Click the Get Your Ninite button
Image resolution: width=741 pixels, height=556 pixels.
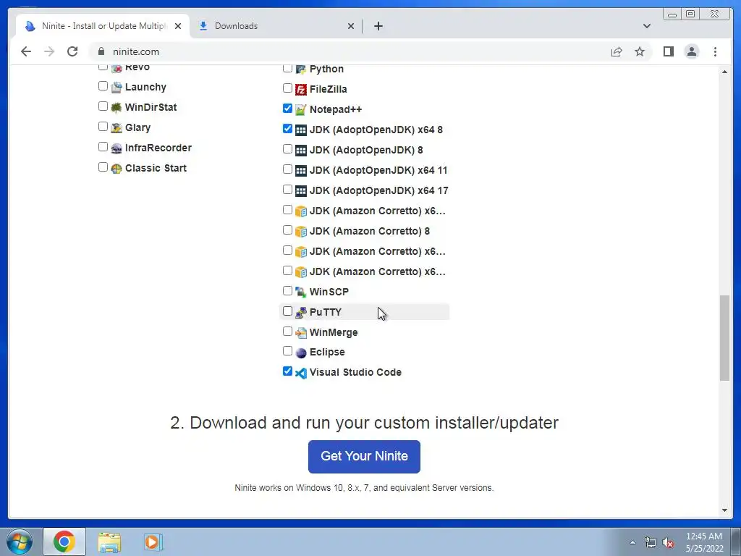coord(365,457)
